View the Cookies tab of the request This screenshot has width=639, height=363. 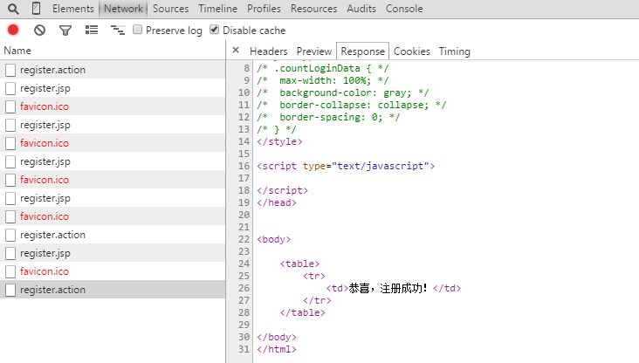412,51
